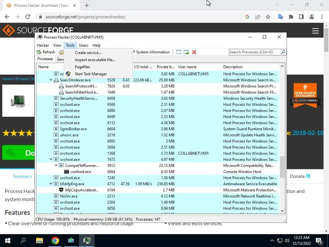Open the notification center icon
Image resolution: width=329 pixels, height=247 pixels.
319,241
